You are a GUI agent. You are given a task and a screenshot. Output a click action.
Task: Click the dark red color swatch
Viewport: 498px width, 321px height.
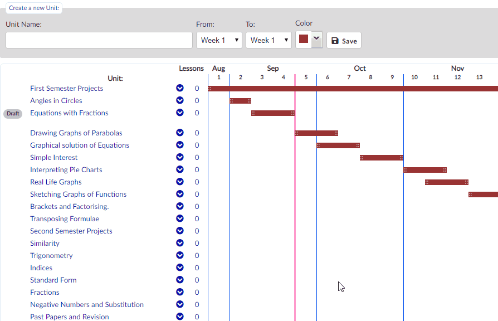[303, 39]
